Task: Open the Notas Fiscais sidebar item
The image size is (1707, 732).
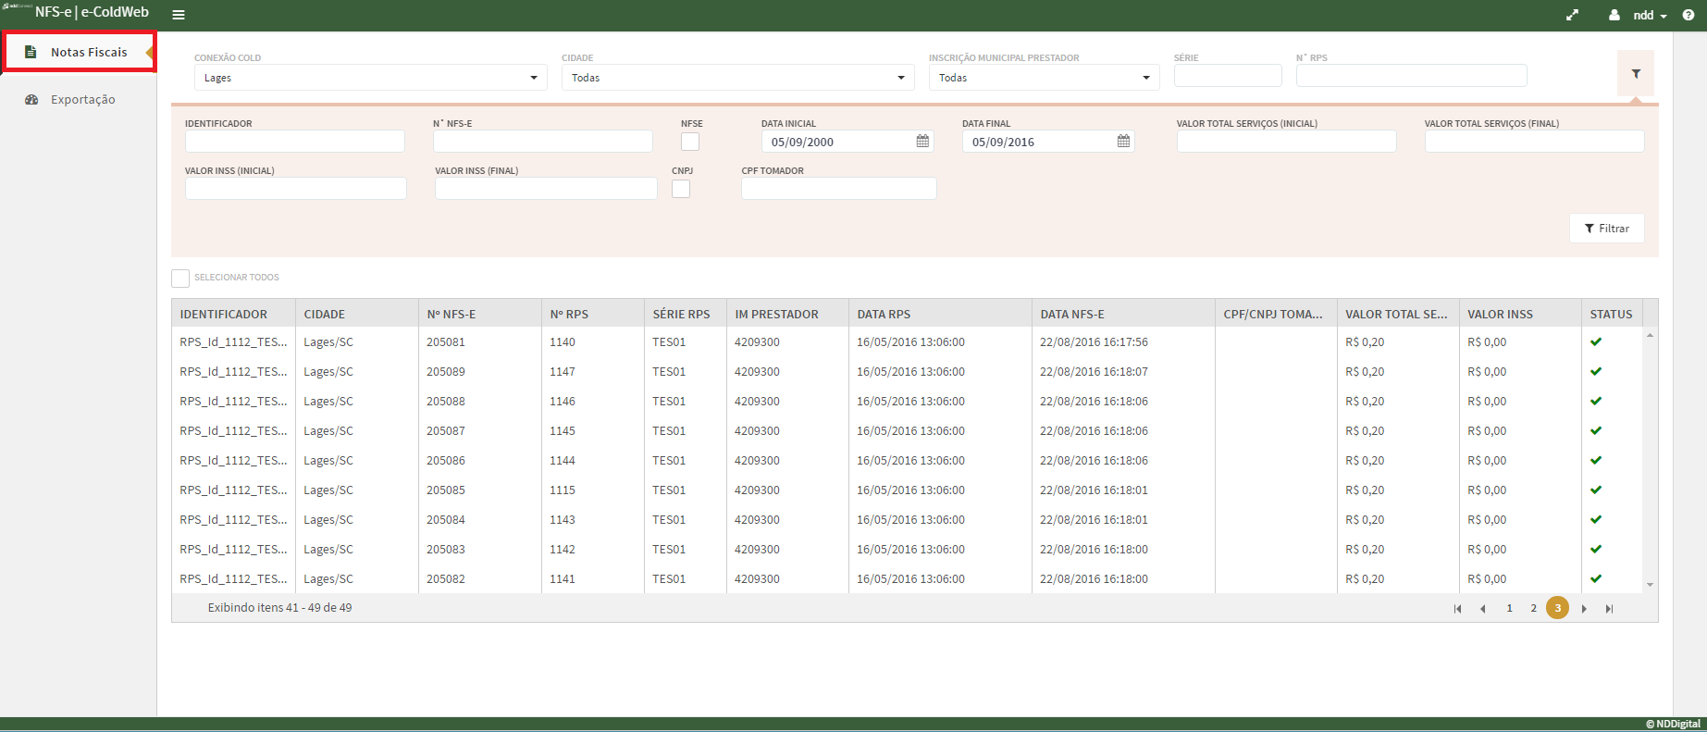Action: coord(88,52)
